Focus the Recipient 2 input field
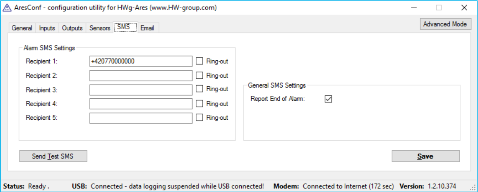The width and height of the screenshot is (478, 192). click(x=141, y=76)
